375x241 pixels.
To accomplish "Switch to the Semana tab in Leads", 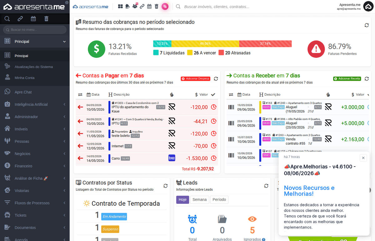I will tap(199, 200).
